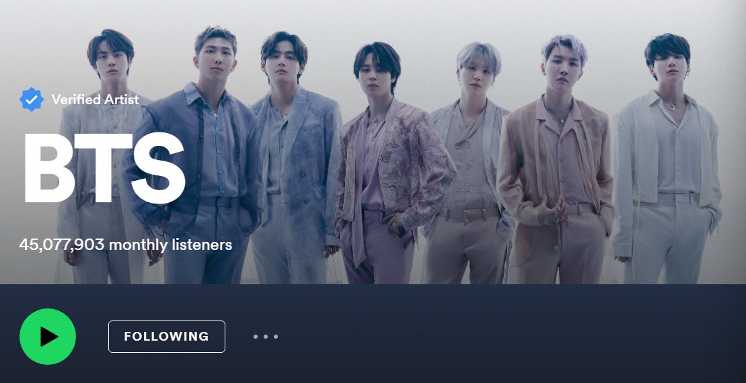The width and height of the screenshot is (746, 383).
Task: Click the 45,077,903 listener count number
Action: 62,245
